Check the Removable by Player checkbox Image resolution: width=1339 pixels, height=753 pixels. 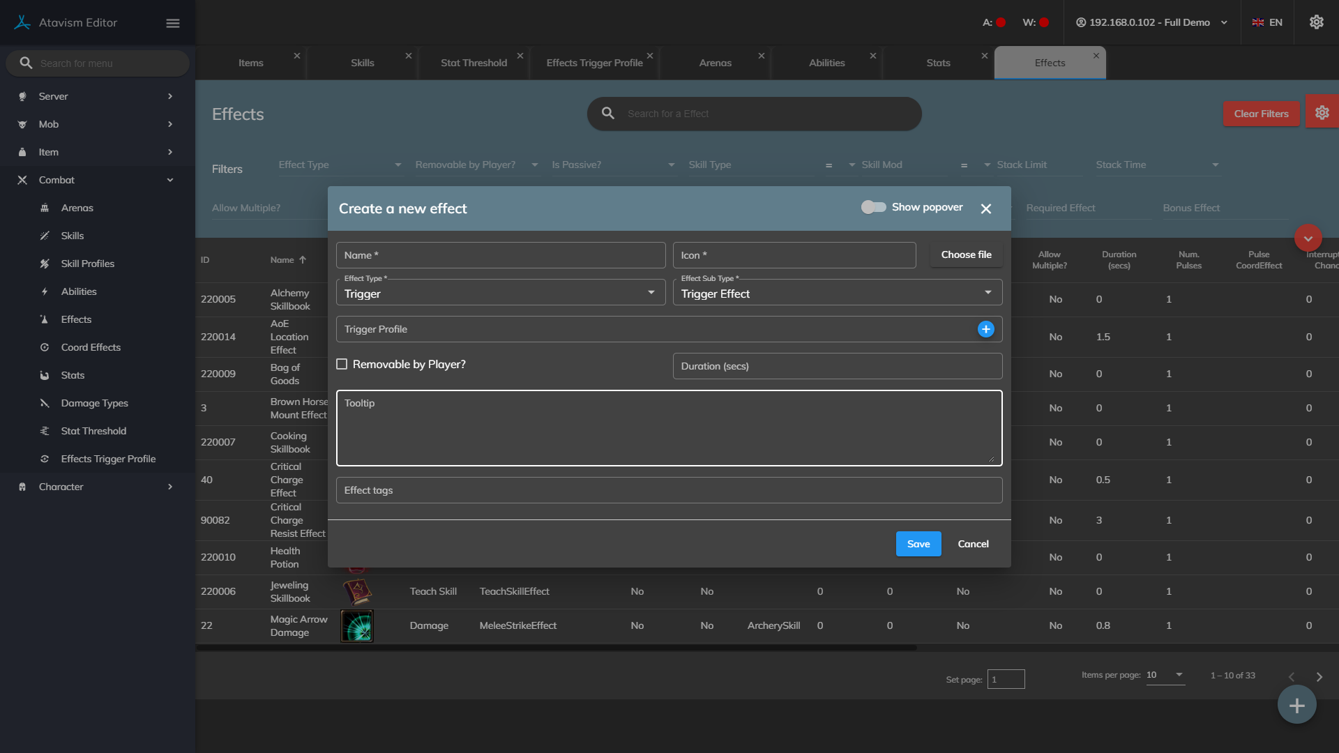coord(342,364)
